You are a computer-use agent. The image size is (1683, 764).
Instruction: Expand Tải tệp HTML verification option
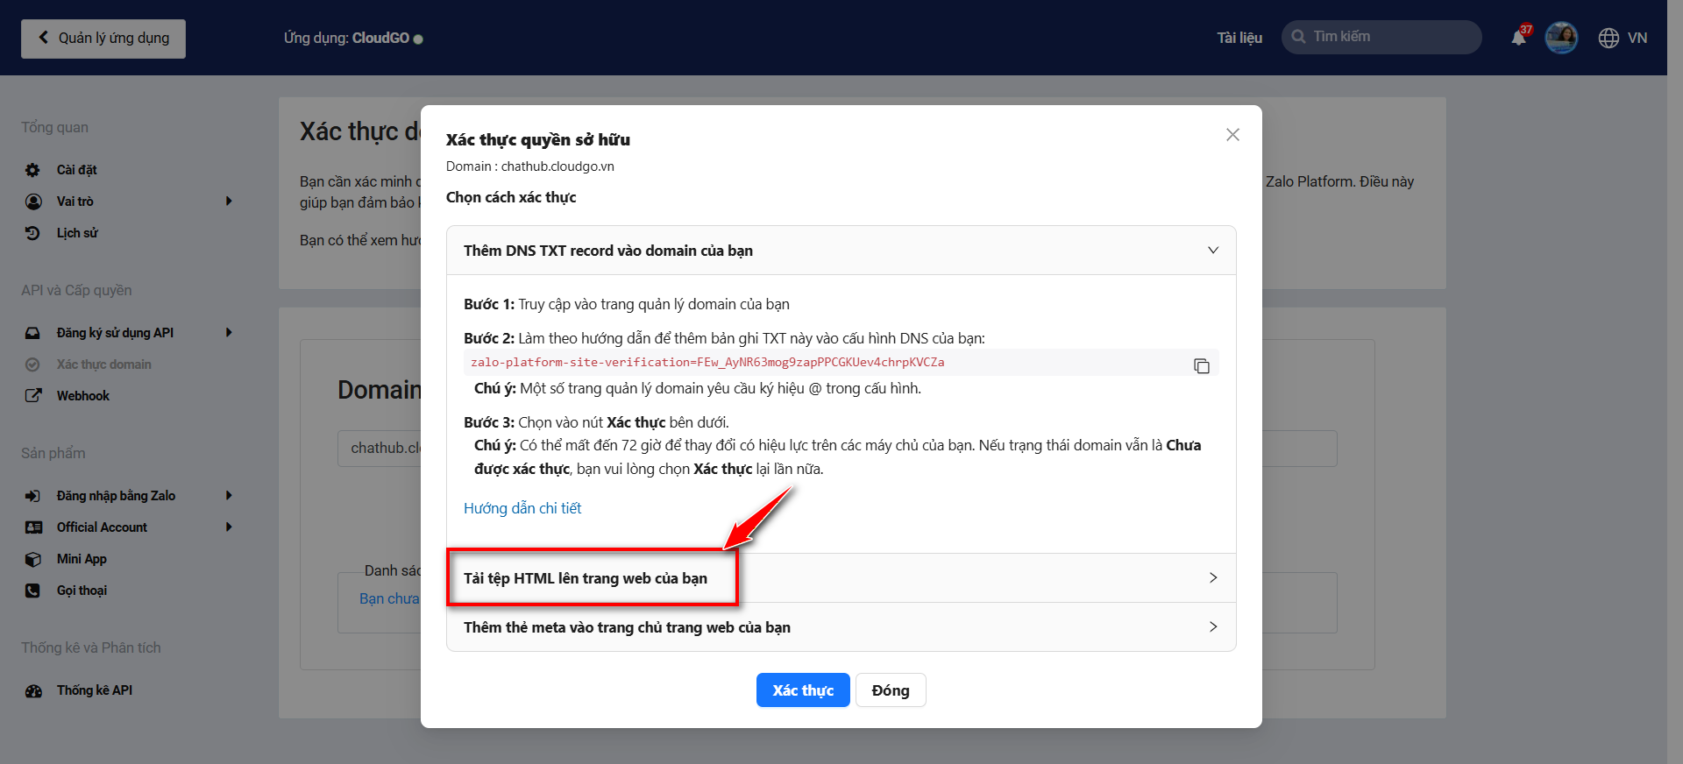[841, 578]
